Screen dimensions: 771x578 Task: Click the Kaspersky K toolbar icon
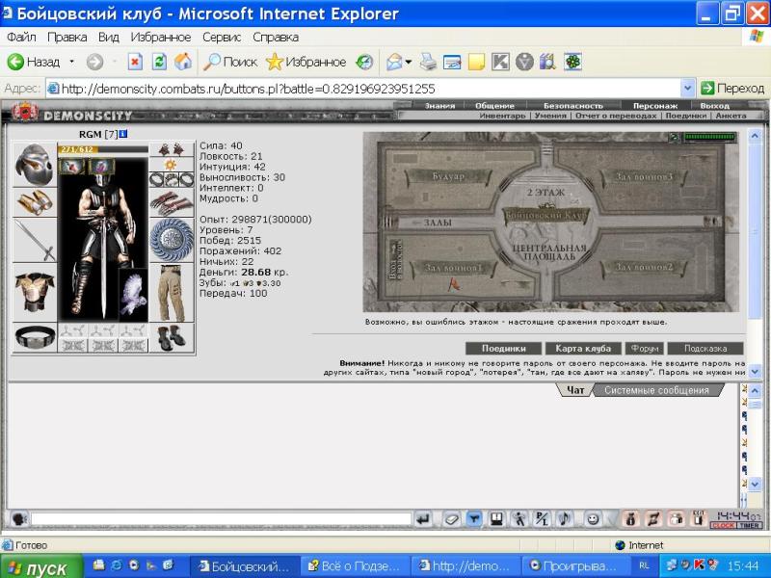[x=500, y=63]
